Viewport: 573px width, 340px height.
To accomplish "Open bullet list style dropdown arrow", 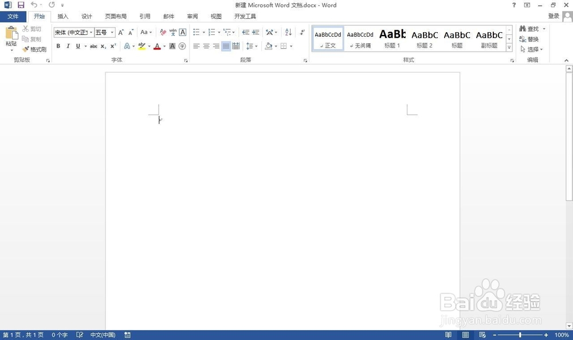I will (x=203, y=32).
